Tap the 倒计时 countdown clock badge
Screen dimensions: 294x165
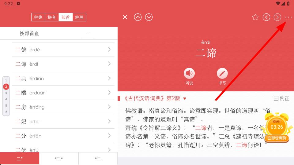pos(277,125)
